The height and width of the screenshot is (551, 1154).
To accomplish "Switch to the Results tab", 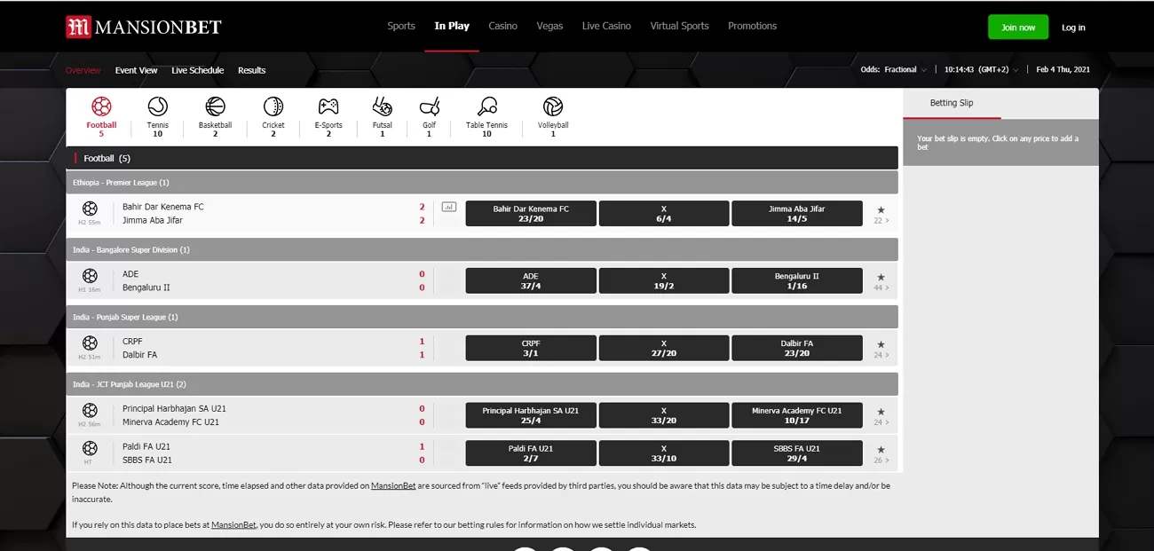I will [x=251, y=70].
